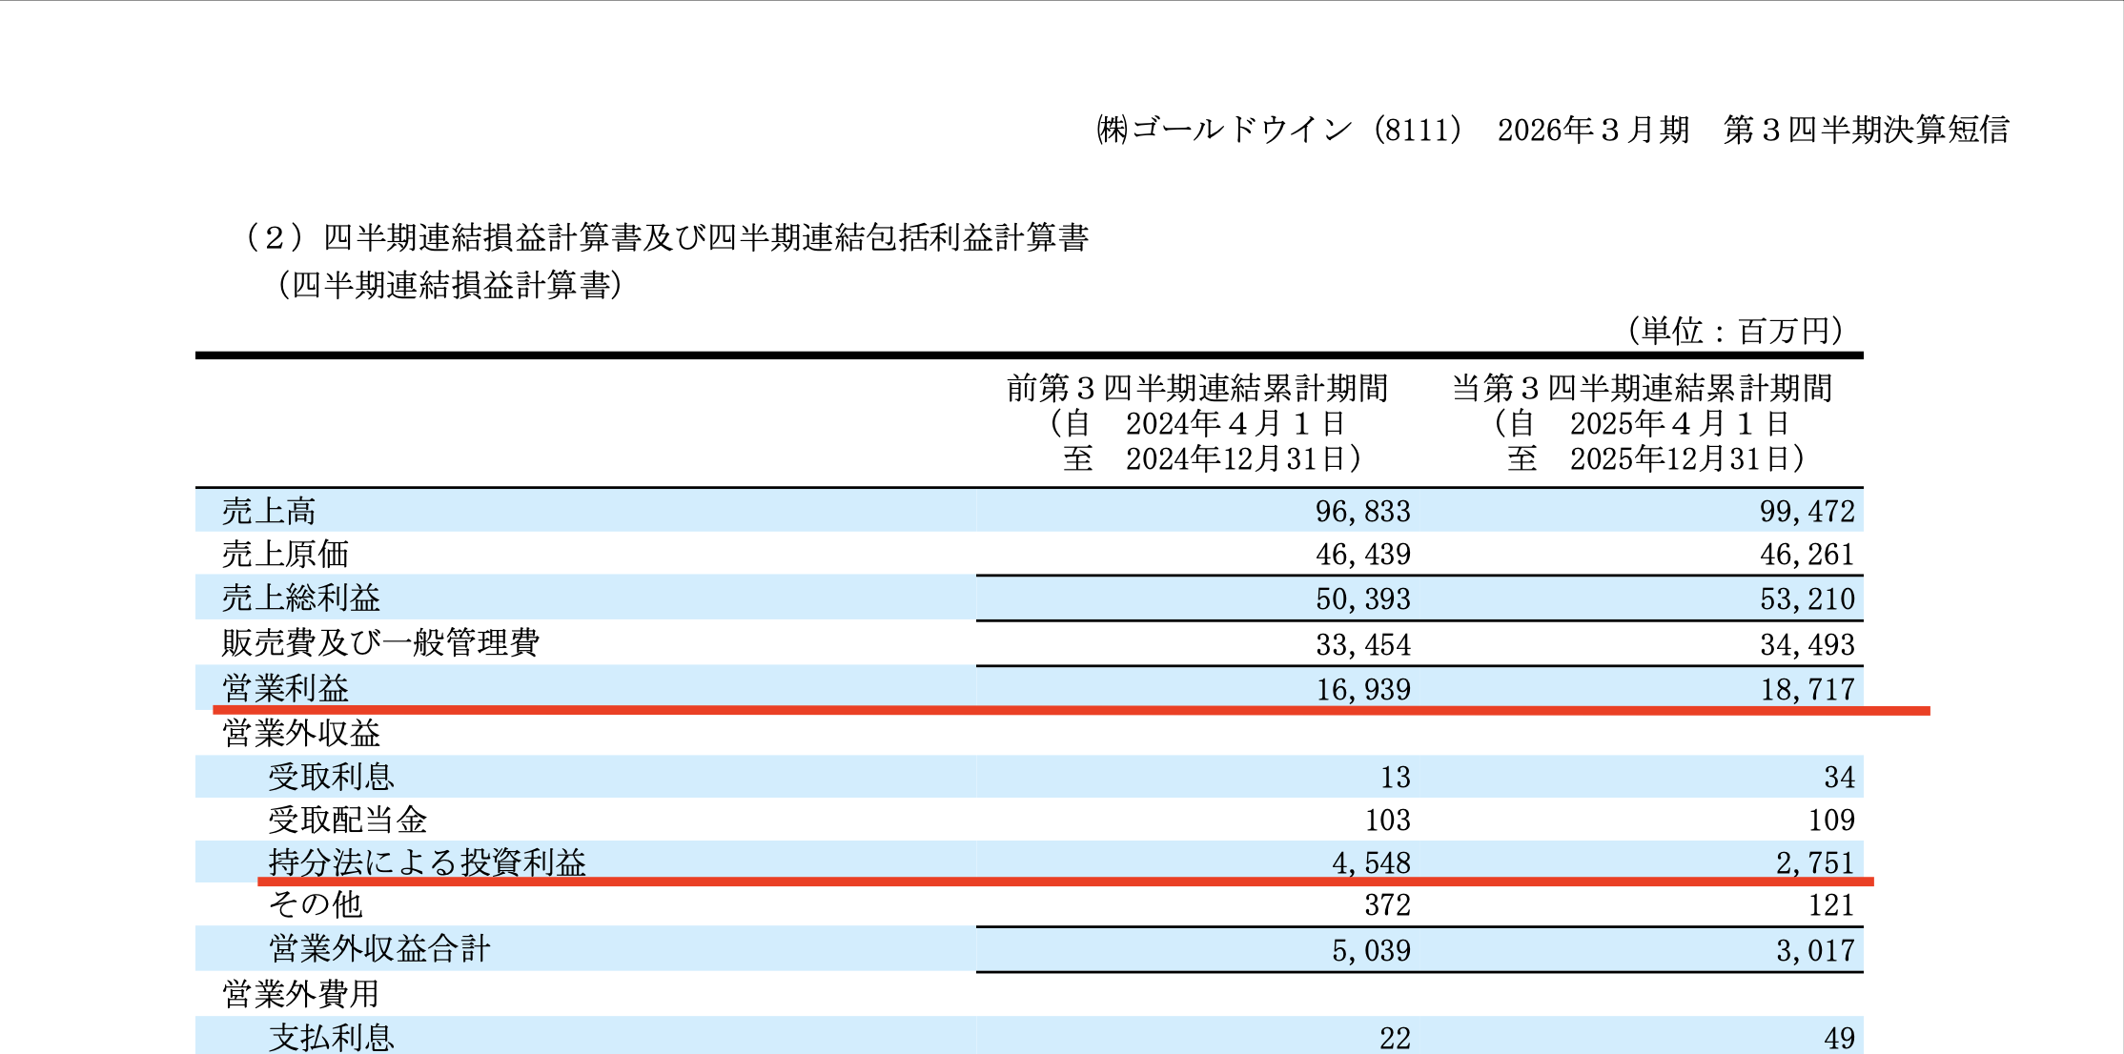Click the prior period sales value 96,833

(x=1362, y=512)
